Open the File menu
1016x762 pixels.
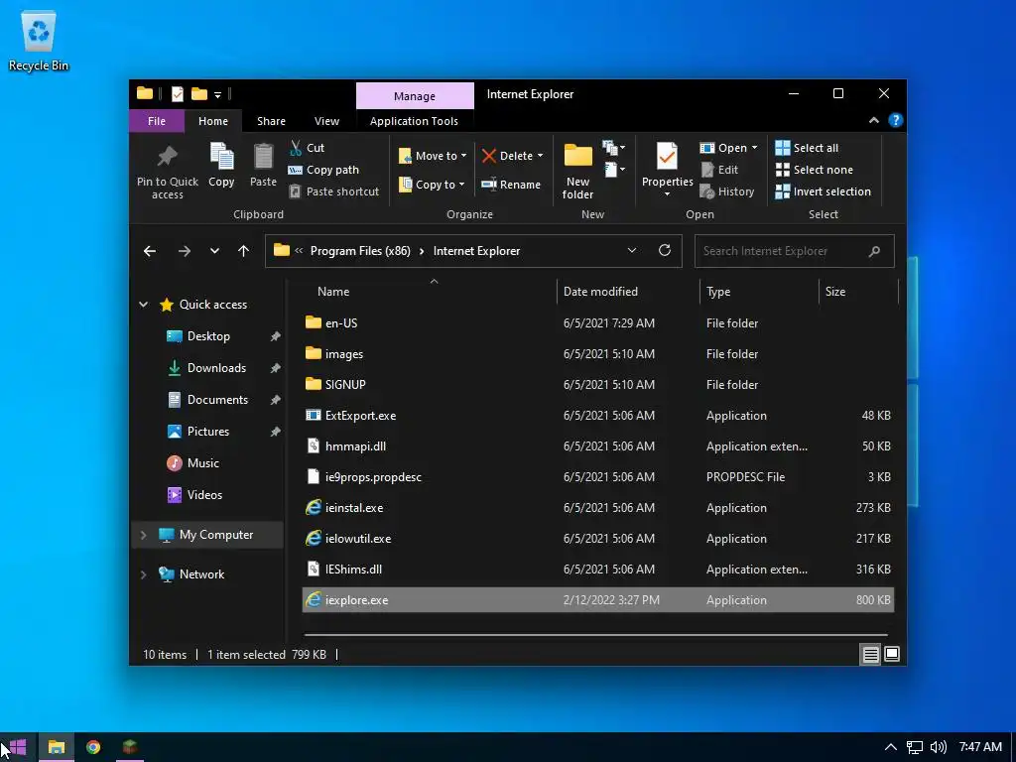point(156,121)
